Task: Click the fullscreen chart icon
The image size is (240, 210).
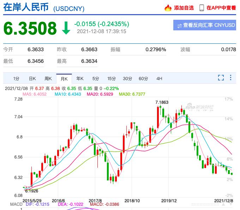Action: pyautogui.click(x=221, y=78)
